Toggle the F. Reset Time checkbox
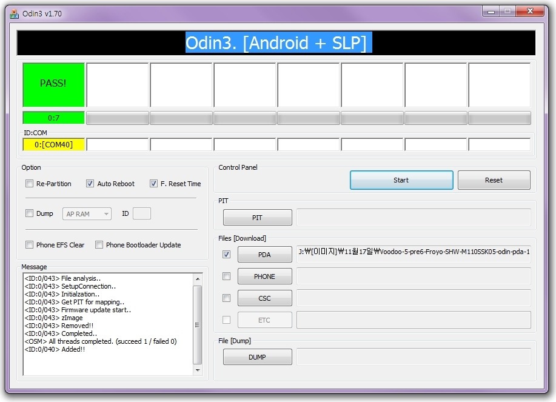The height and width of the screenshot is (402, 556). point(153,184)
